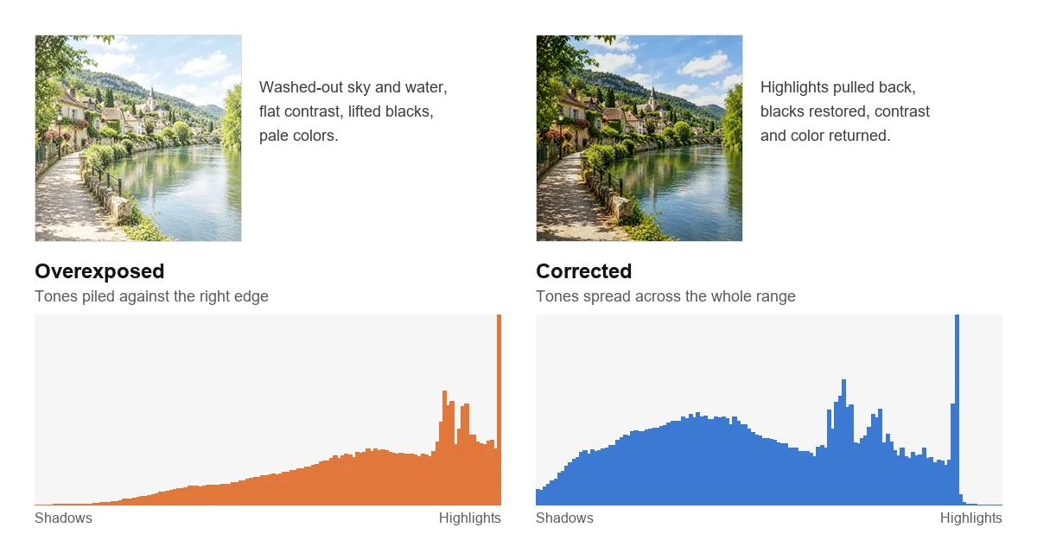Click the 'Tones piled against the right edge' subtitle
Screen dimensions: 1037x553
click(151, 296)
